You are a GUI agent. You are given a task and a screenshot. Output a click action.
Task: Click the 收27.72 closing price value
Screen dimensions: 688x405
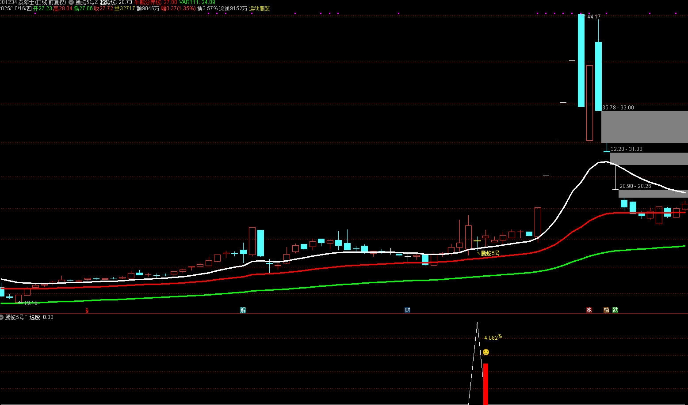click(x=103, y=8)
